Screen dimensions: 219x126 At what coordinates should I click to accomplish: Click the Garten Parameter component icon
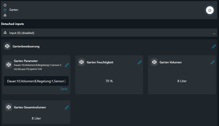9,65
